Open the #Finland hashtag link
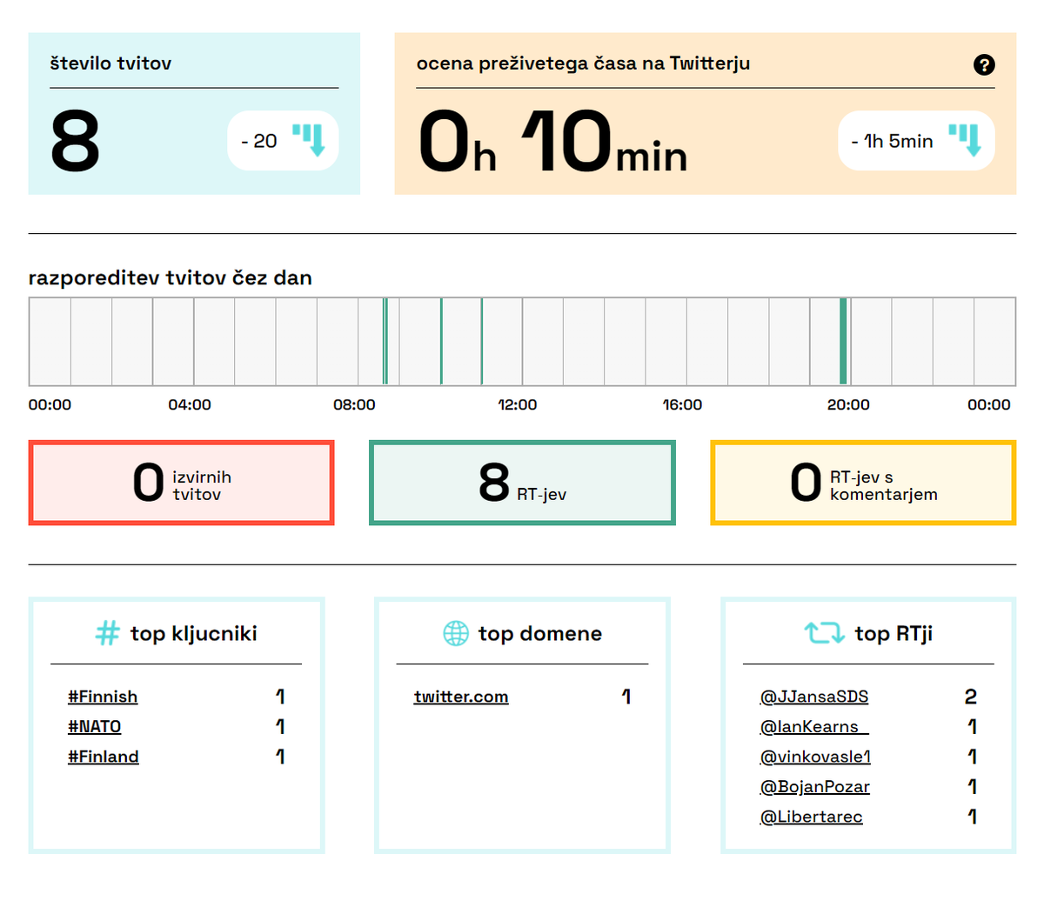The height and width of the screenshot is (914, 1044). coord(104,757)
